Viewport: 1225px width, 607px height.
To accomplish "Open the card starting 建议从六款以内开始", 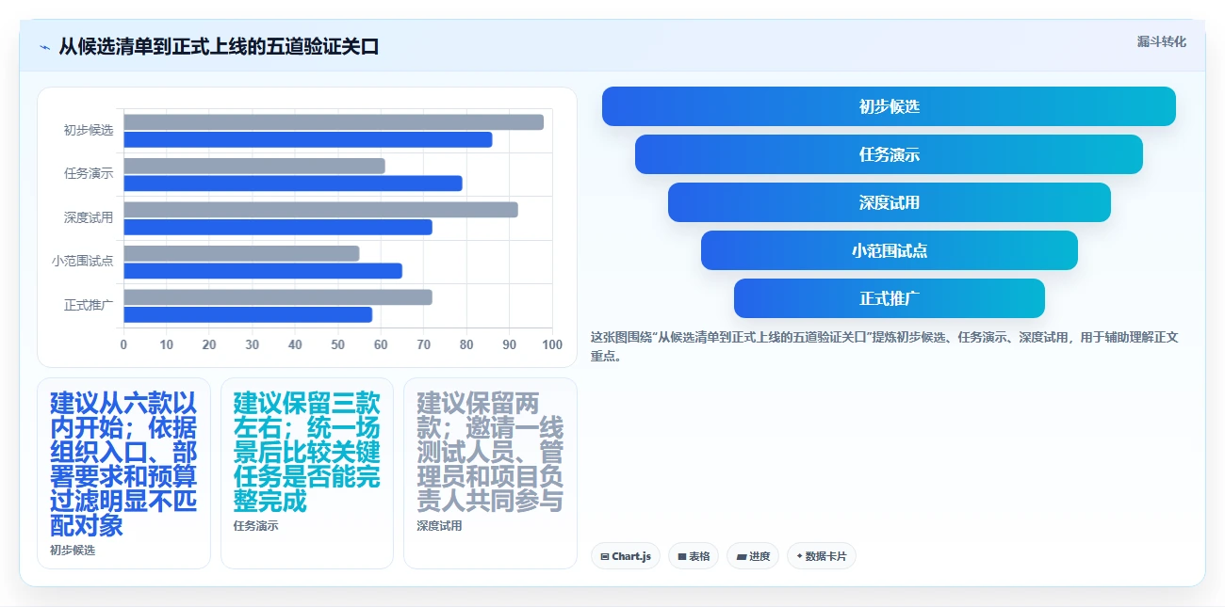I will 123,473.
